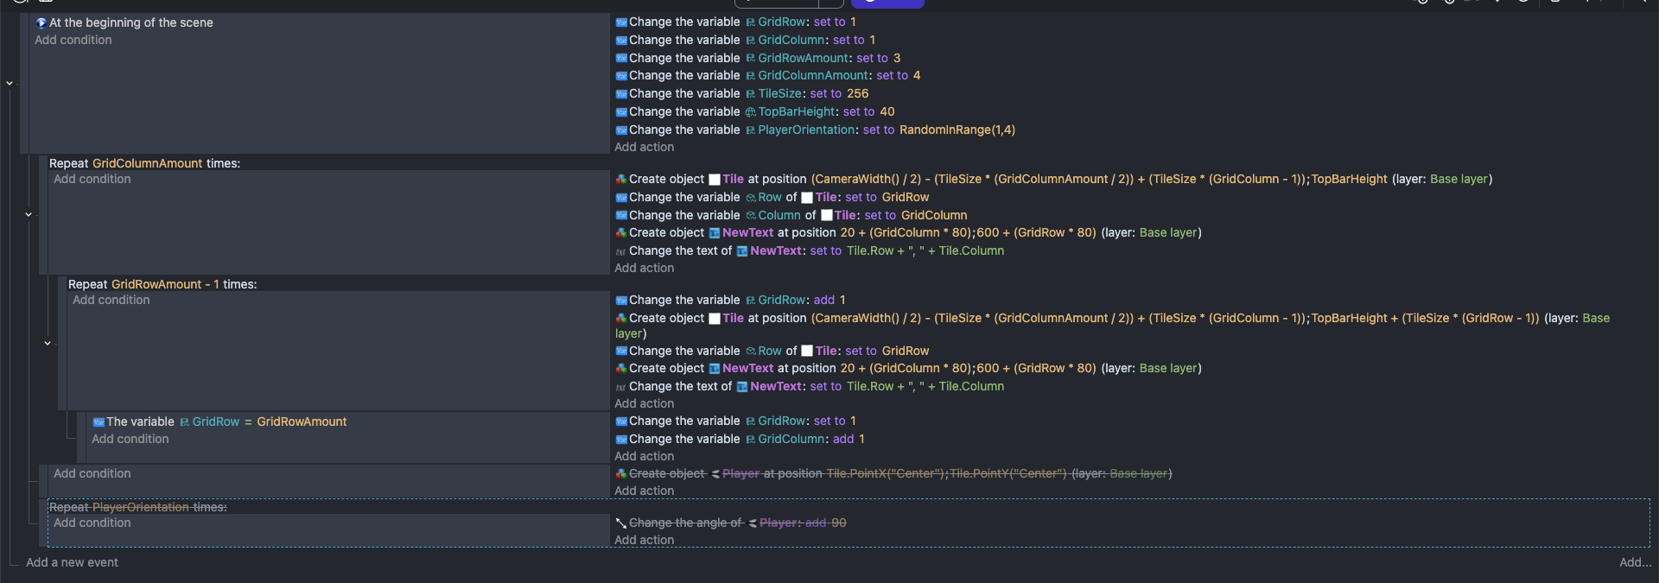Viewport: 1659px width, 583px height.
Task: Add condition in disabled Create Player event
Action: coord(92,474)
